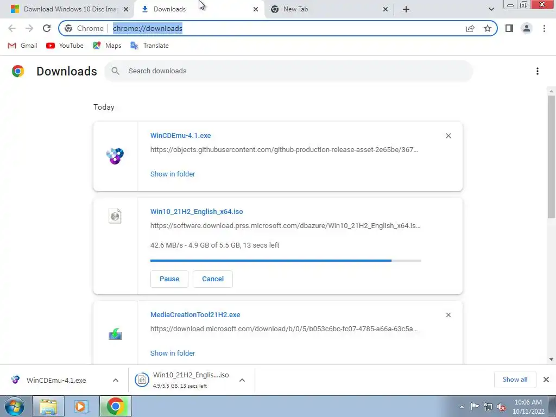
Task: Close the download shelf bar
Action: 546,380
